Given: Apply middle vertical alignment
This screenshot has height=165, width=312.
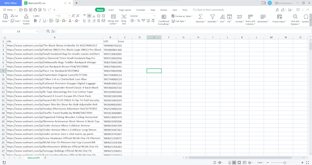Looking at the screenshot, I should (89, 16).
